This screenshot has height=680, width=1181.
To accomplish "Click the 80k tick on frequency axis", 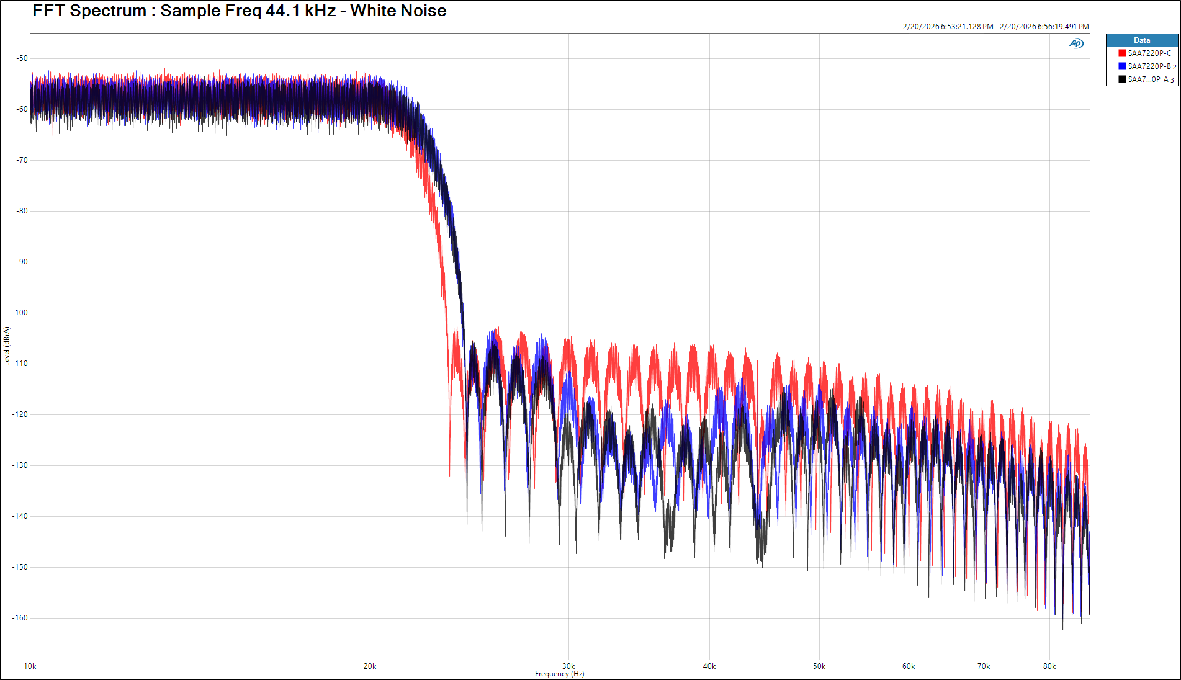I will point(1049,666).
